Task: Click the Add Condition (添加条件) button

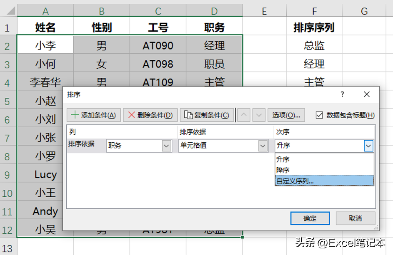Action: (x=94, y=115)
